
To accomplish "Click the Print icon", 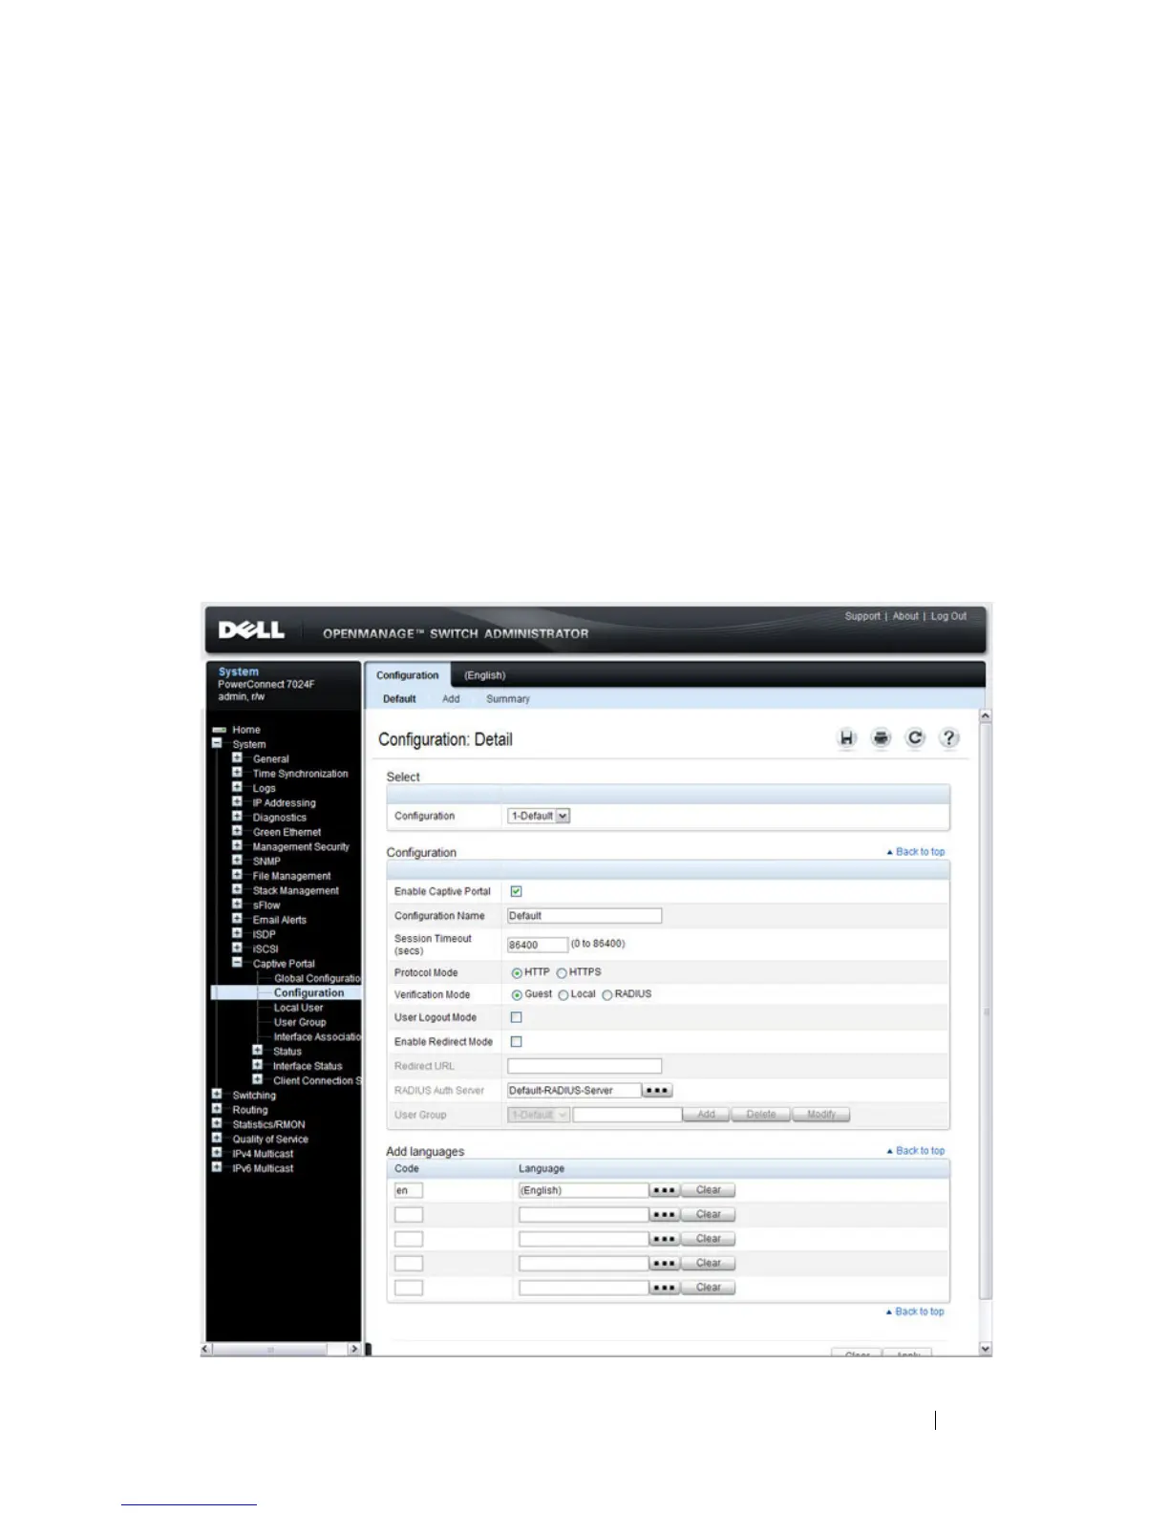I will [x=881, y=738].
